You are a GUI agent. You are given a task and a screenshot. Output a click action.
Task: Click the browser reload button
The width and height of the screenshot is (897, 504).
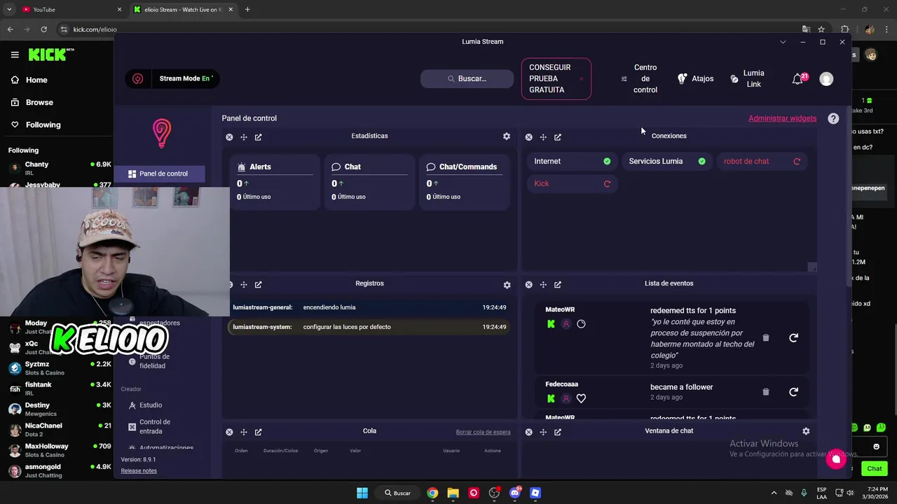[43, 29]
